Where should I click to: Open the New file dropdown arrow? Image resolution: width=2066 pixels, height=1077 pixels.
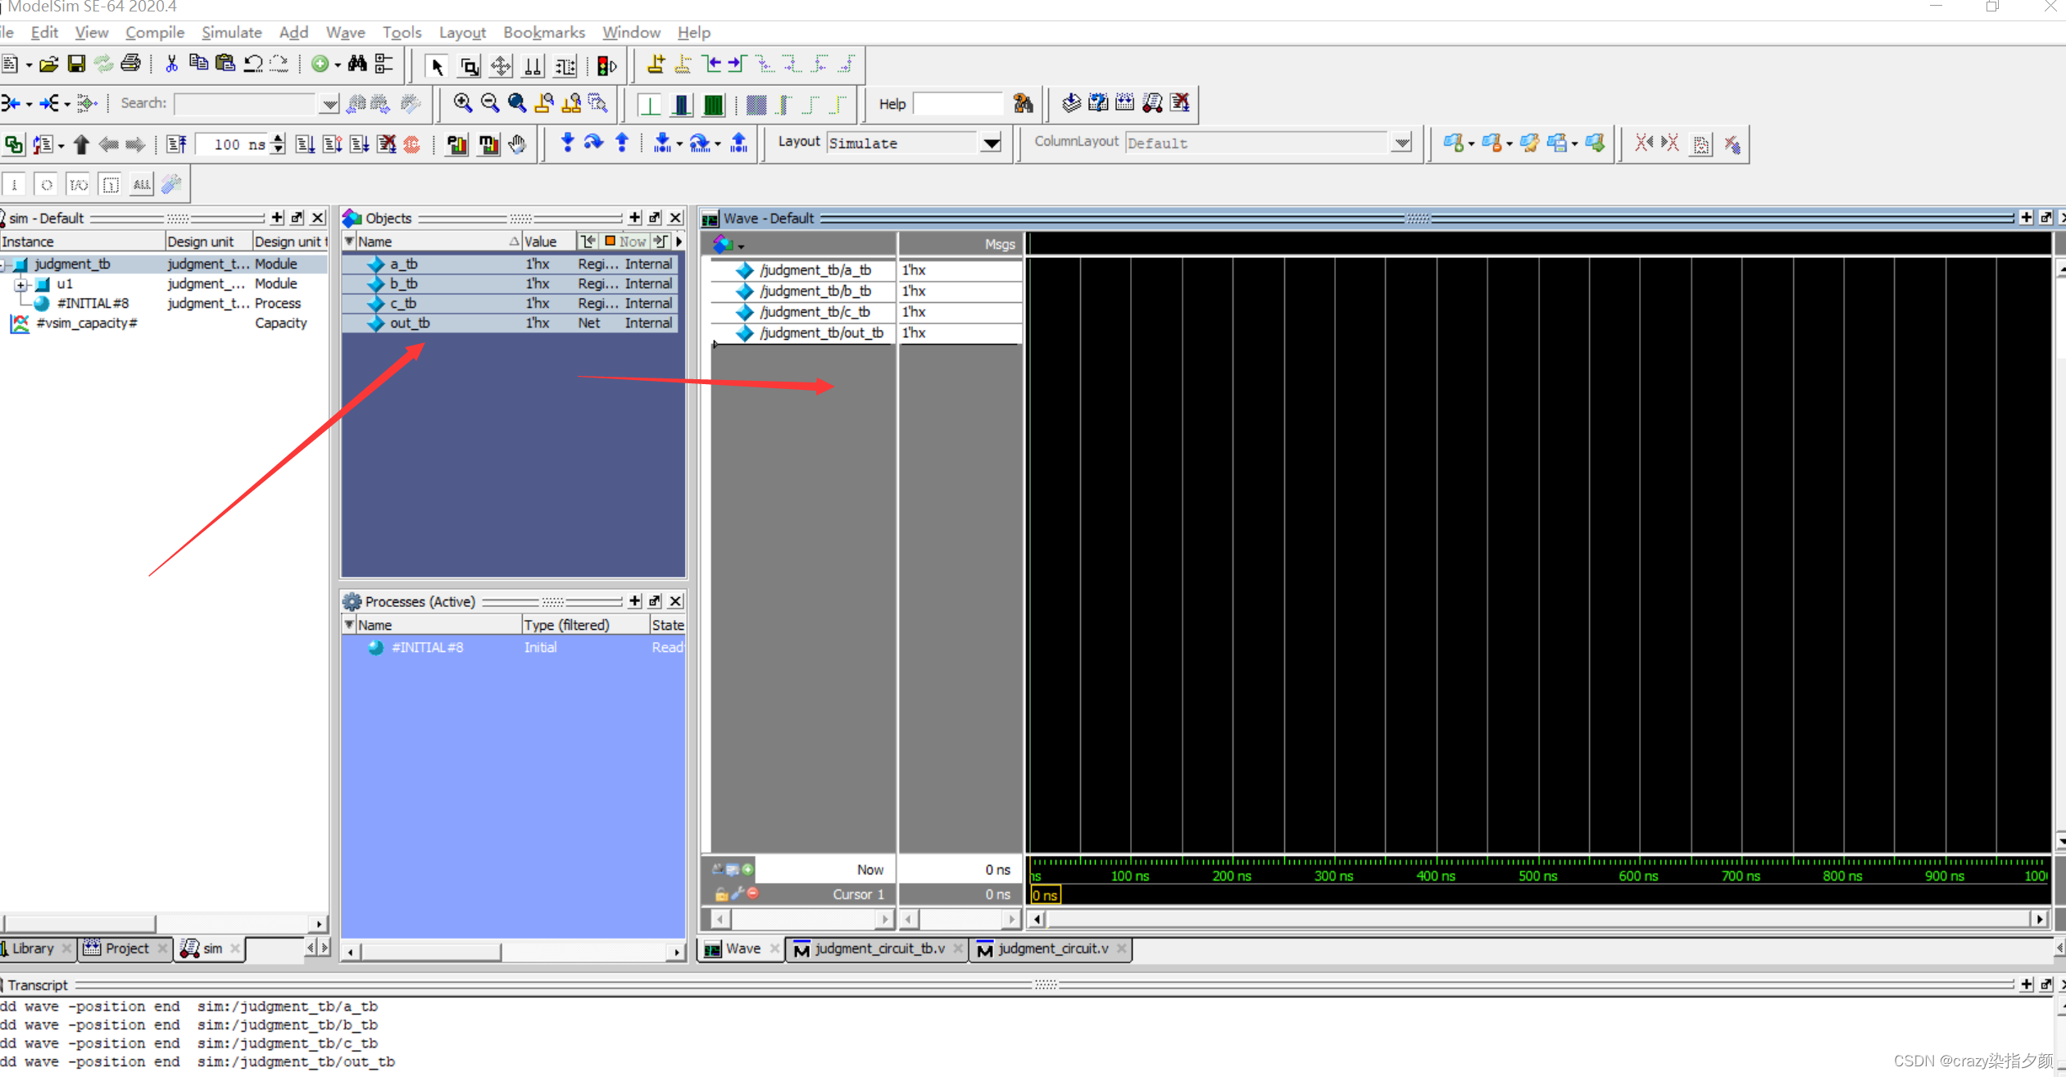(x=29, y=65)
